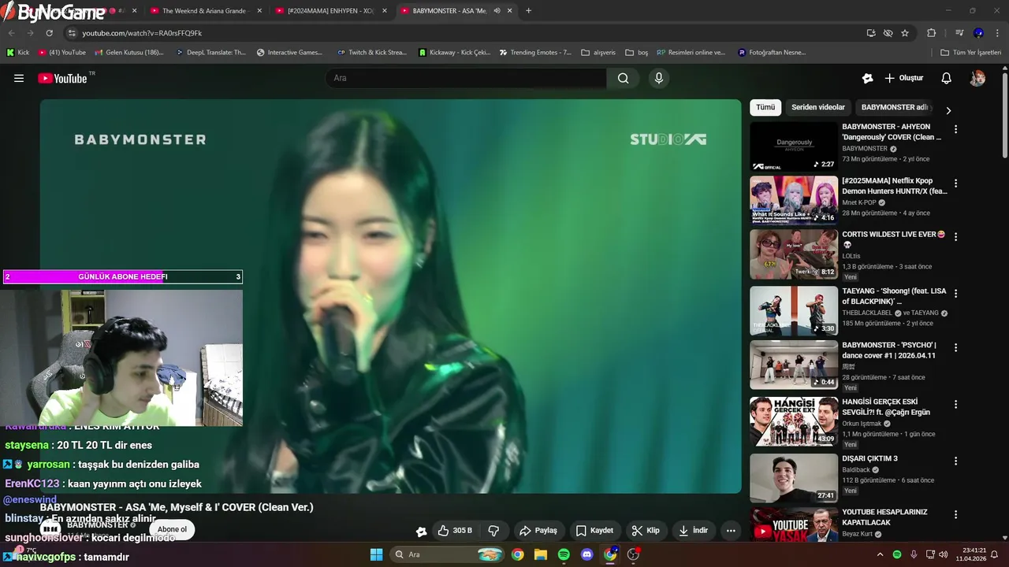Open options for AHYEON 'Dangerously' COVER video
Image resolution: width=1009 pixels, height=567 pixels.
point(955,129)
